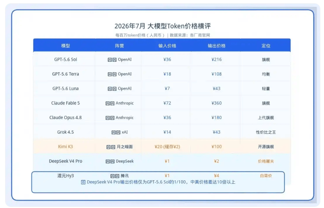This screenshot has height=208, width=324.
Task: Select the "输出价格" column header
Action: coord(217,46)
